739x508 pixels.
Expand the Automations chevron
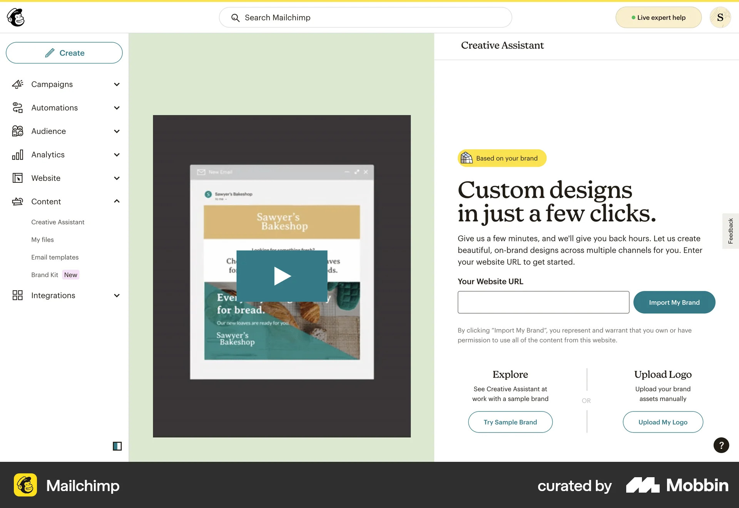pyautogui.click(x=117, y=108)
